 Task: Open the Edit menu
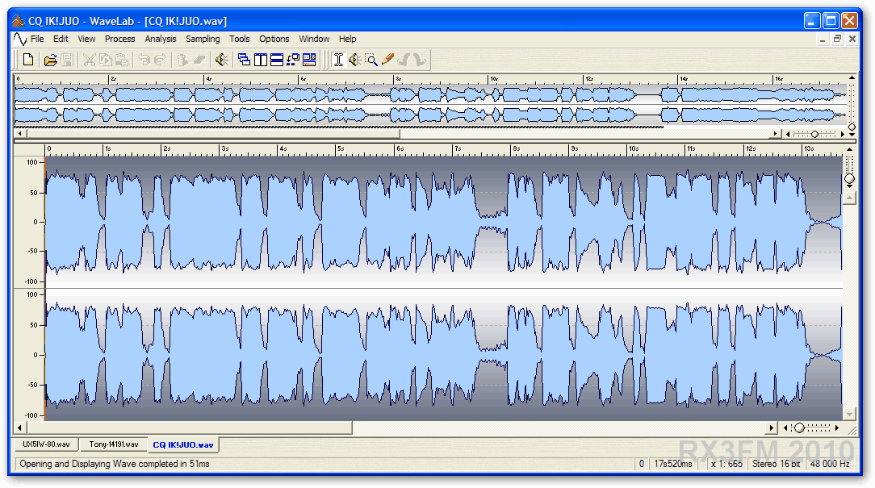(61, 39)
